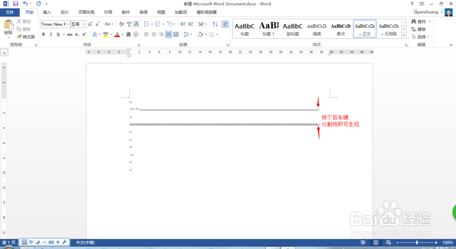Switch to the 插入 (Insert) tab
The width and height of the screenshot is (456, 249).
click(47, 12)
